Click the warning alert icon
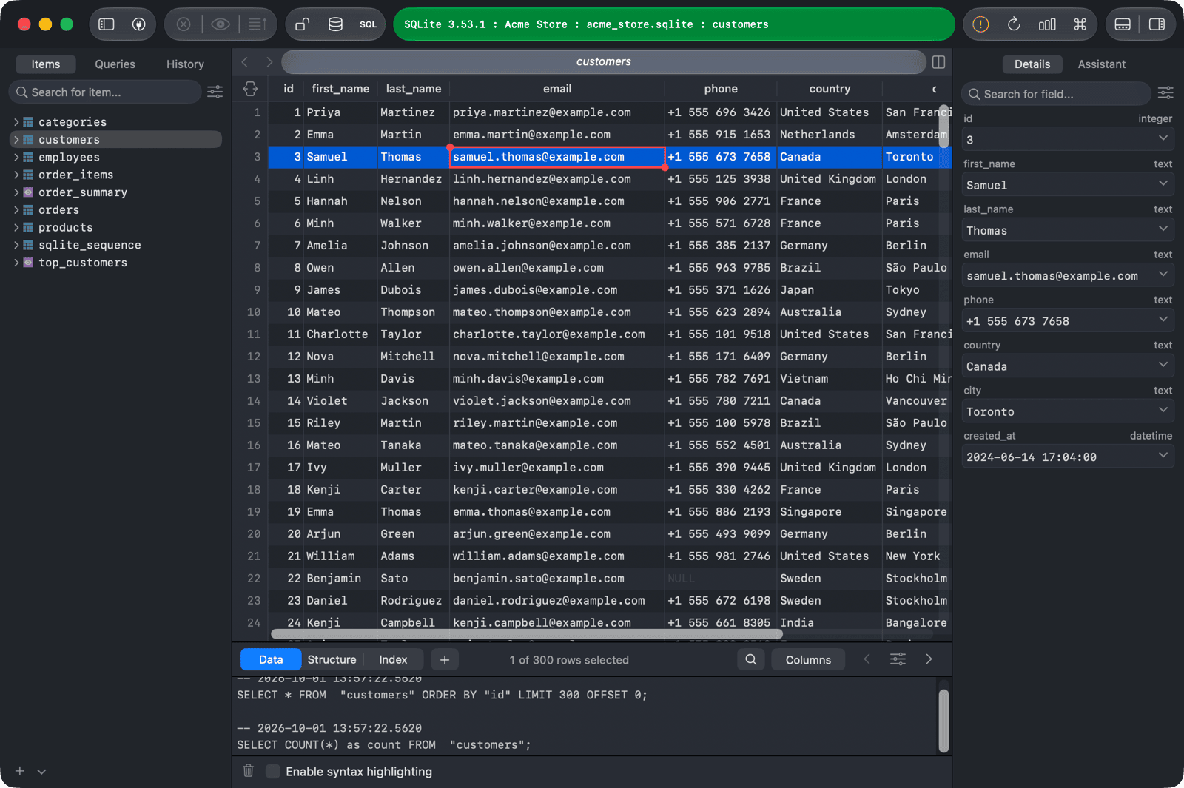The image size is (1184, 788). [x=980, y=24]
